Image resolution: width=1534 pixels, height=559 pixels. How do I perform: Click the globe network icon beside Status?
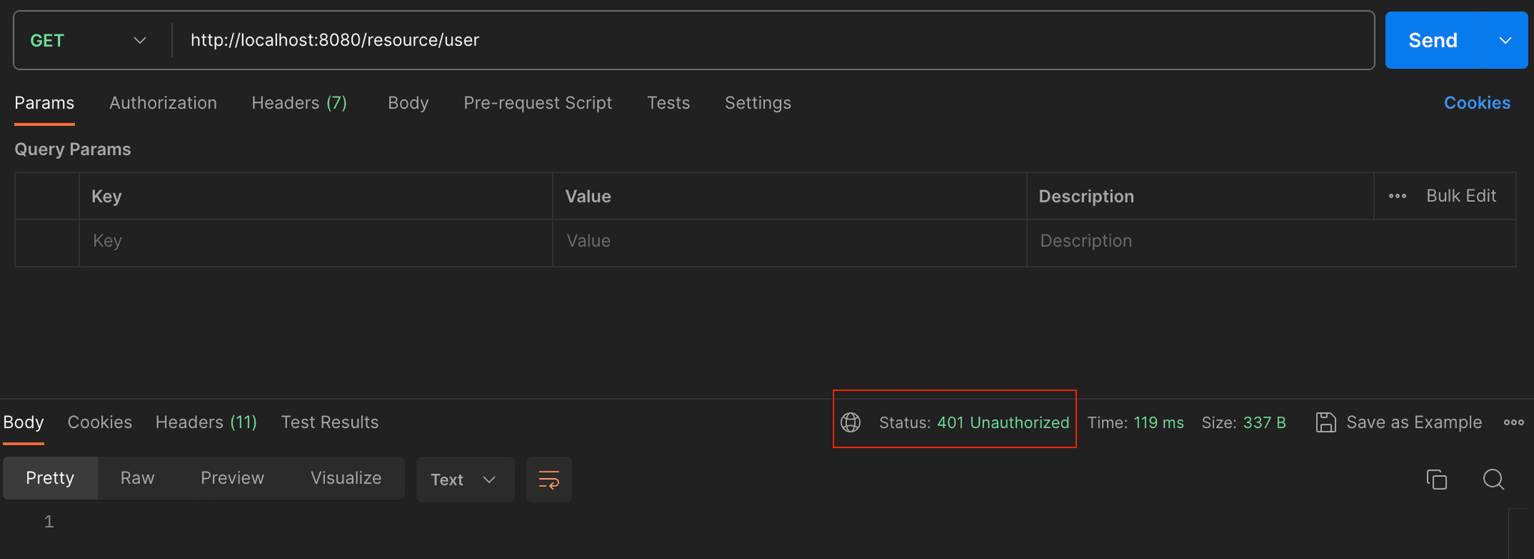[x=850, y=423]
